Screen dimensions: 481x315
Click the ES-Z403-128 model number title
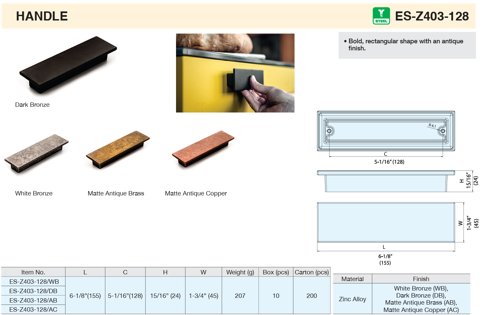click(x=432, y=16)
